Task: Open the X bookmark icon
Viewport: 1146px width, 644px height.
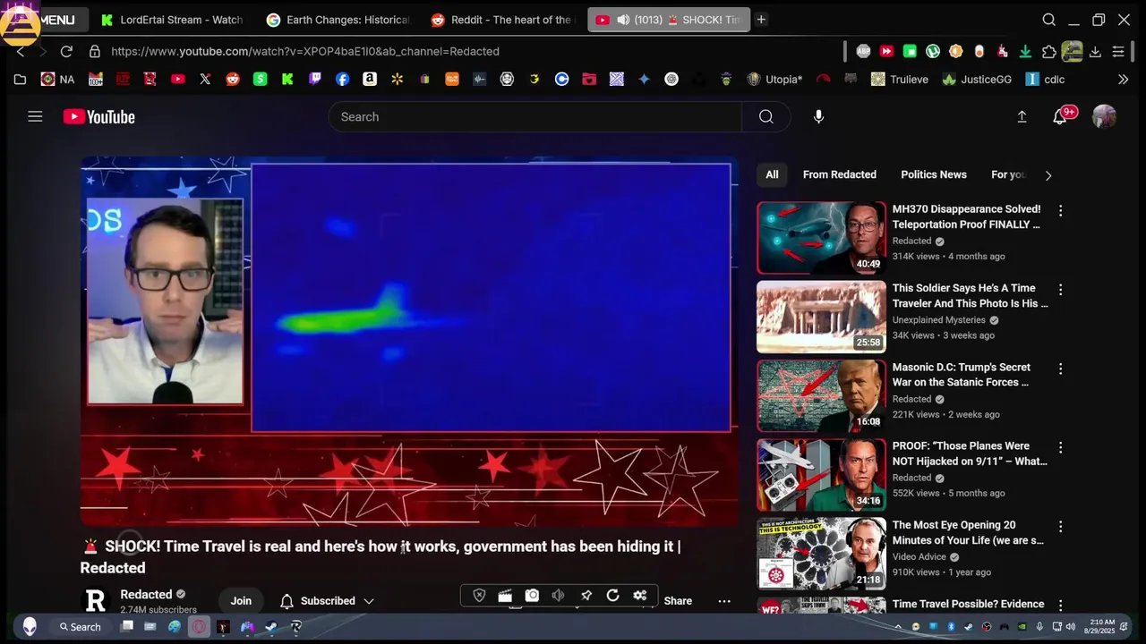Action: coord(205,79)
